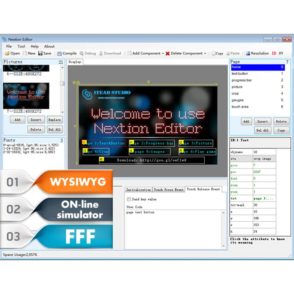
Task: Enable the Send key value checkbox
Action: pos(129,199)
